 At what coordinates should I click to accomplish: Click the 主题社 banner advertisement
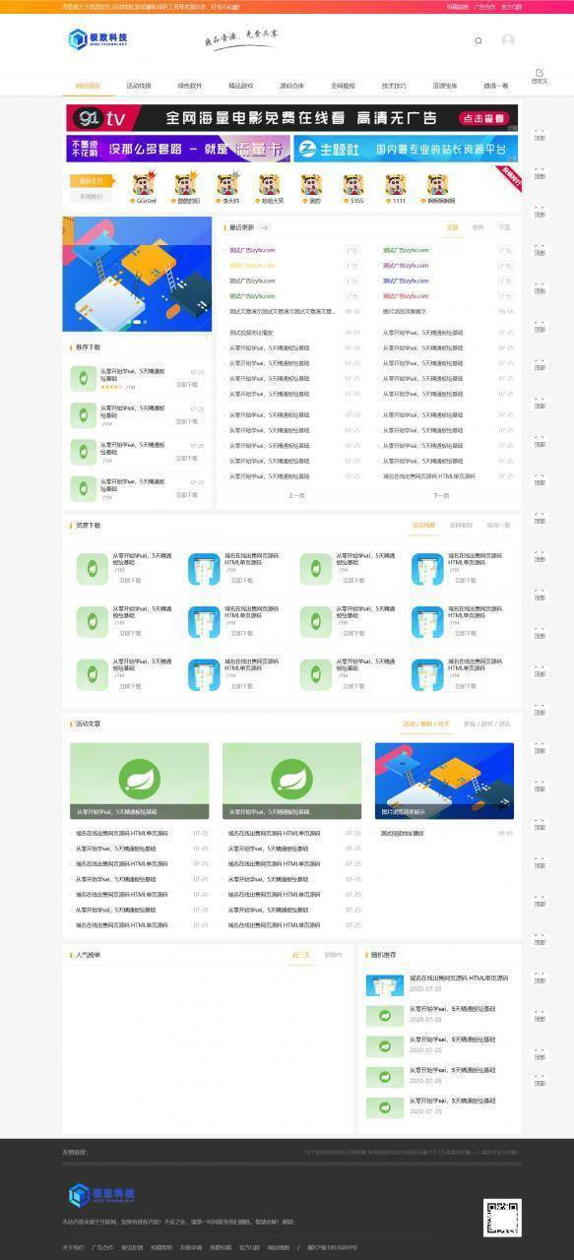(x=406, y=149)
